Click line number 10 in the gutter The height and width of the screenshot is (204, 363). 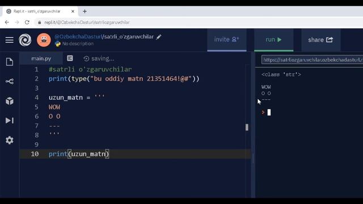pyautogui.click(x=35, y=154)
